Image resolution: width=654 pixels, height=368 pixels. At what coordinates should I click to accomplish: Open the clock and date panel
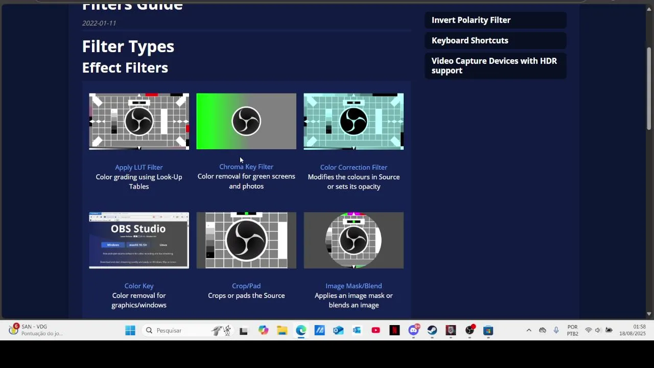(x=633, y=331)
